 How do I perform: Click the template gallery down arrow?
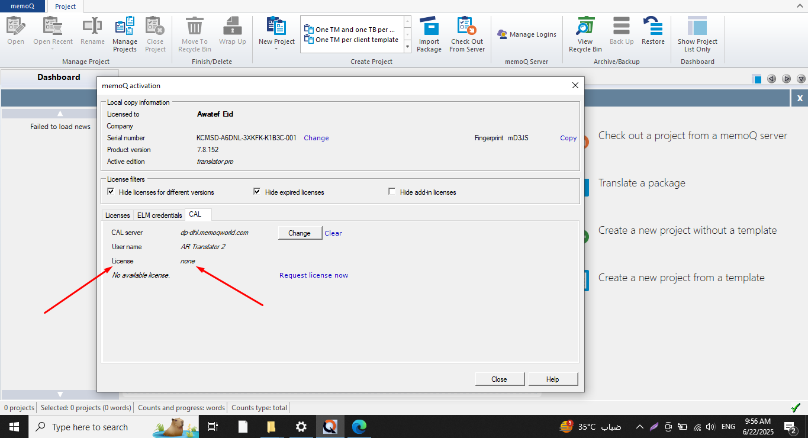tap(407, 34)
